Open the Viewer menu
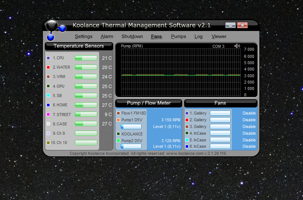 pyautogui.click(x=219, y=37)
